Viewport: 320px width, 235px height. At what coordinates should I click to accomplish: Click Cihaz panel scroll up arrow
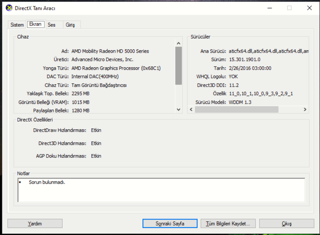pos(179,43)
